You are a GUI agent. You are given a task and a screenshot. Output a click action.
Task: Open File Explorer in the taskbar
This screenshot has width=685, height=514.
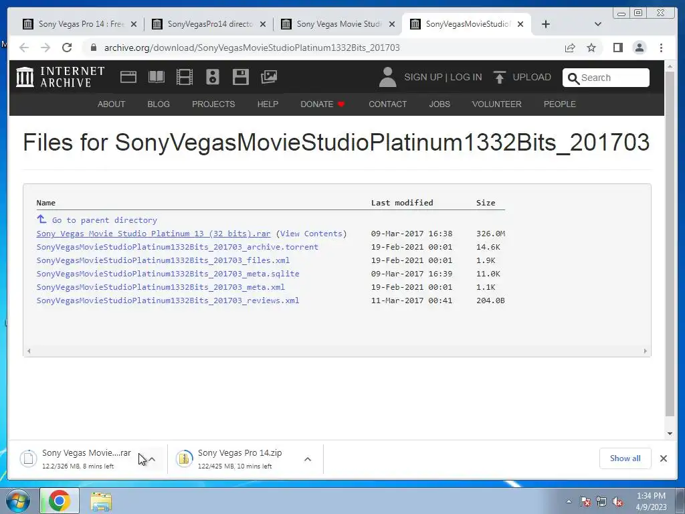tap(101, 501)
